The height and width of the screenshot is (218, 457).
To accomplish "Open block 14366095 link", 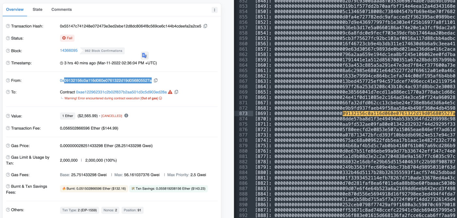I will (69, 51).
